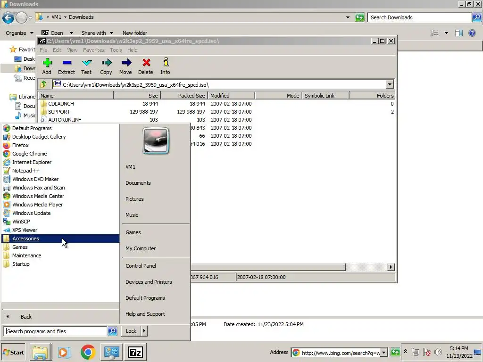This screenshot has height=362, width=483.
Task: Open the Lock options arrow
Action: point(144,331)
